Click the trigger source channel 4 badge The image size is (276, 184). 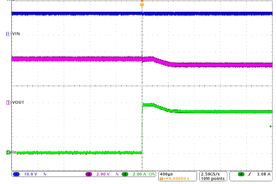tap(241, 173)
